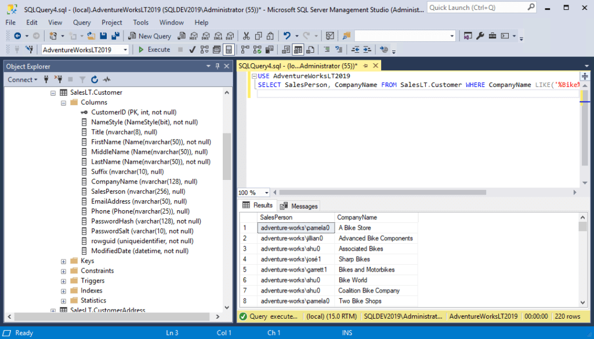The height and width of the screenshot is (339, 594).
Task: Open the File menu
Action: (10, 23)
